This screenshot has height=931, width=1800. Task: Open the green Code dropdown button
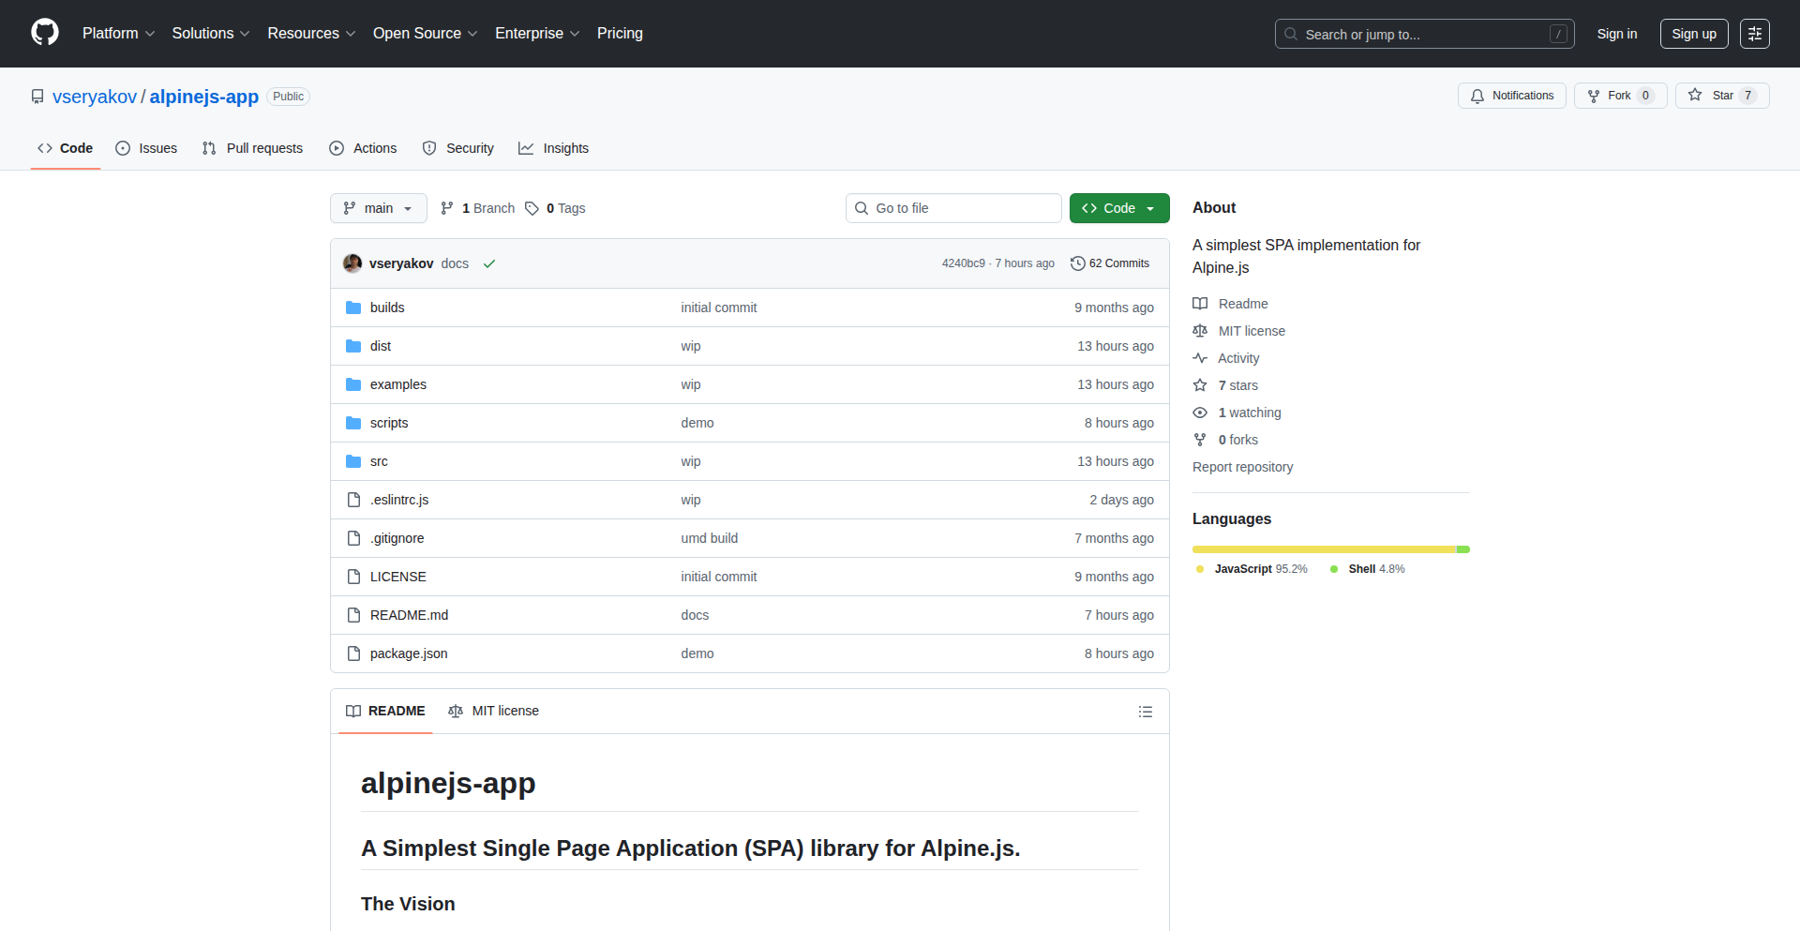[x=1119, y=208]
